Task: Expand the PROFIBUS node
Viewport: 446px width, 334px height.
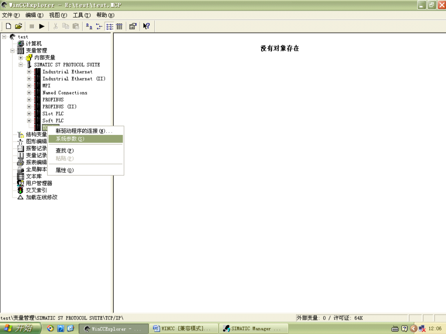Action: [29, 99]
